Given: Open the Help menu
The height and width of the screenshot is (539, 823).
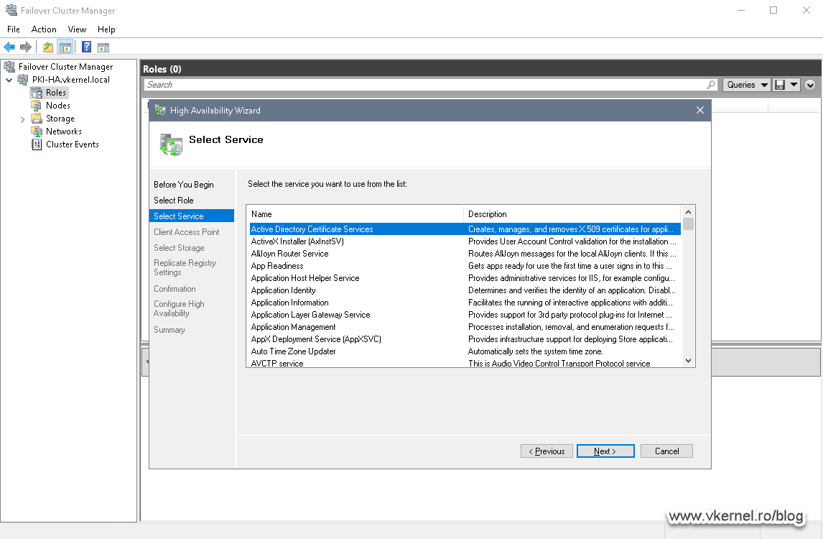Looking at the screenshot, I should tap(106, 29).
